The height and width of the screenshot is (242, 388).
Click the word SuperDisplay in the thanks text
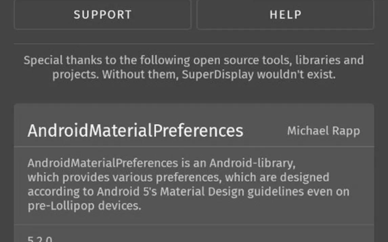[x=218, y=74]
